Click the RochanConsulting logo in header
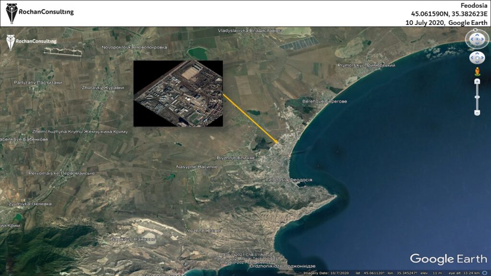Image resolution: width=491 pixels, height=276 pixels. coord(40,12)
